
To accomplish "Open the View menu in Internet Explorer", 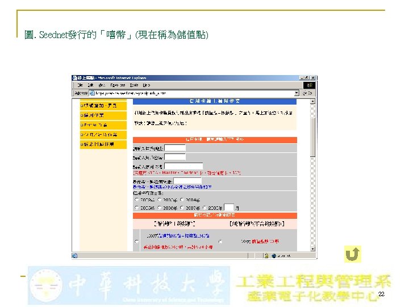I will [x=102, y=85].
